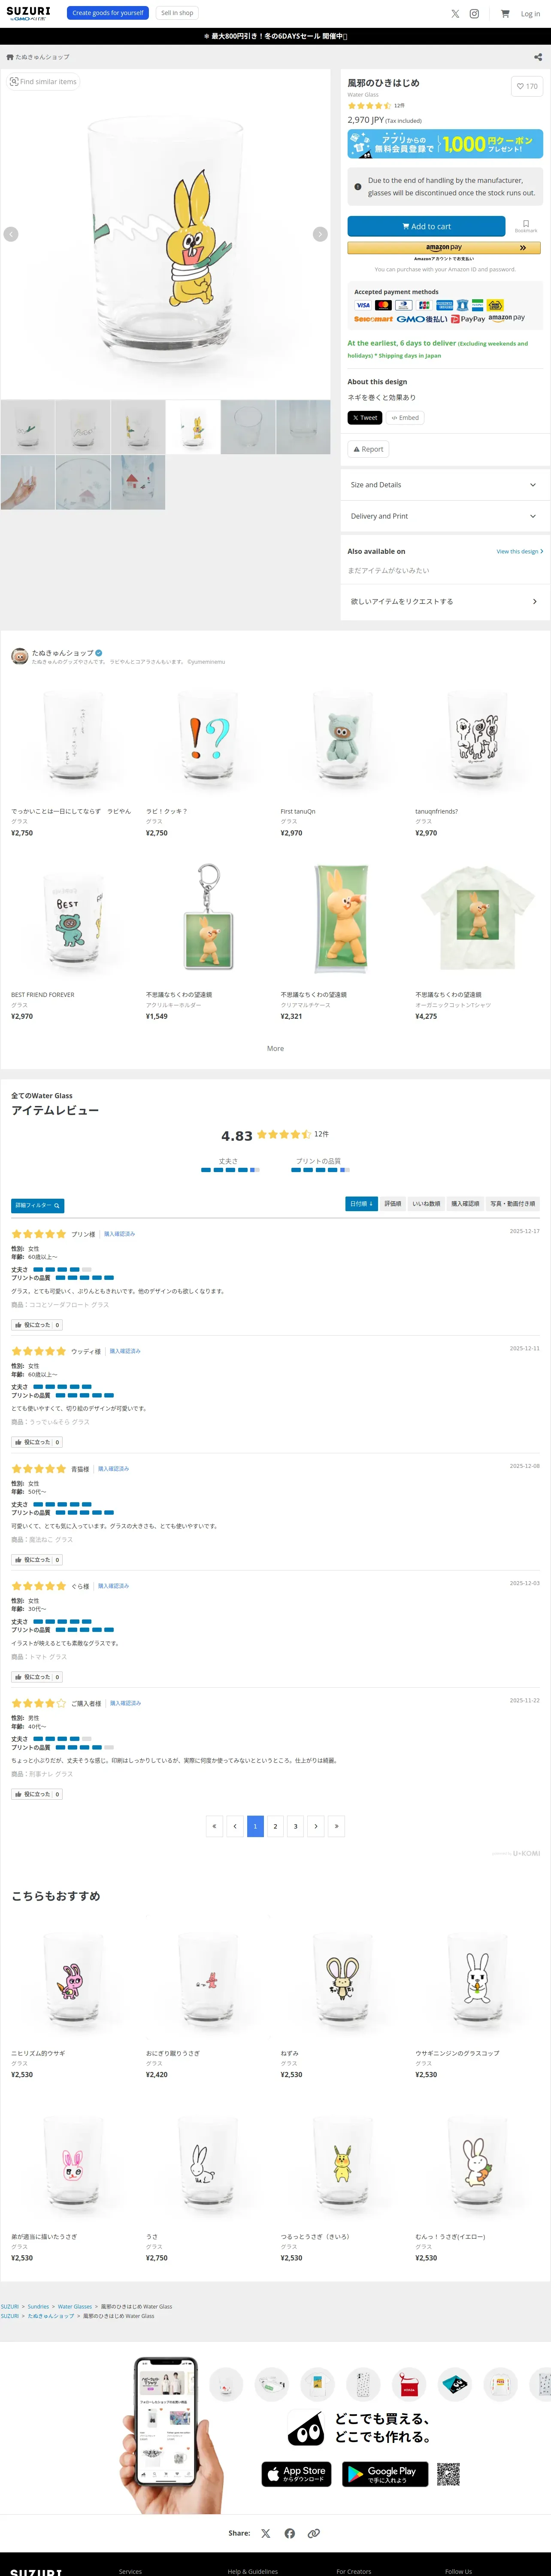
Task: Click the Bookmark icon
Action: [x=526, y=225]
